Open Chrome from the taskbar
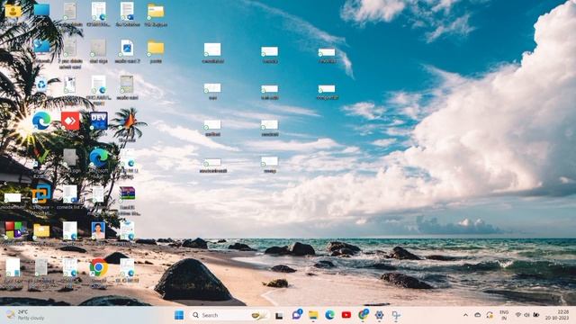This screenshot has width=576, height=324. coord(364,314)
